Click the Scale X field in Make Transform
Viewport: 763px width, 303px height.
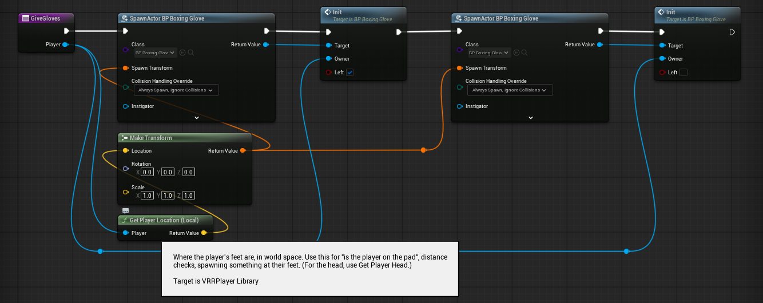coord(147,196)
